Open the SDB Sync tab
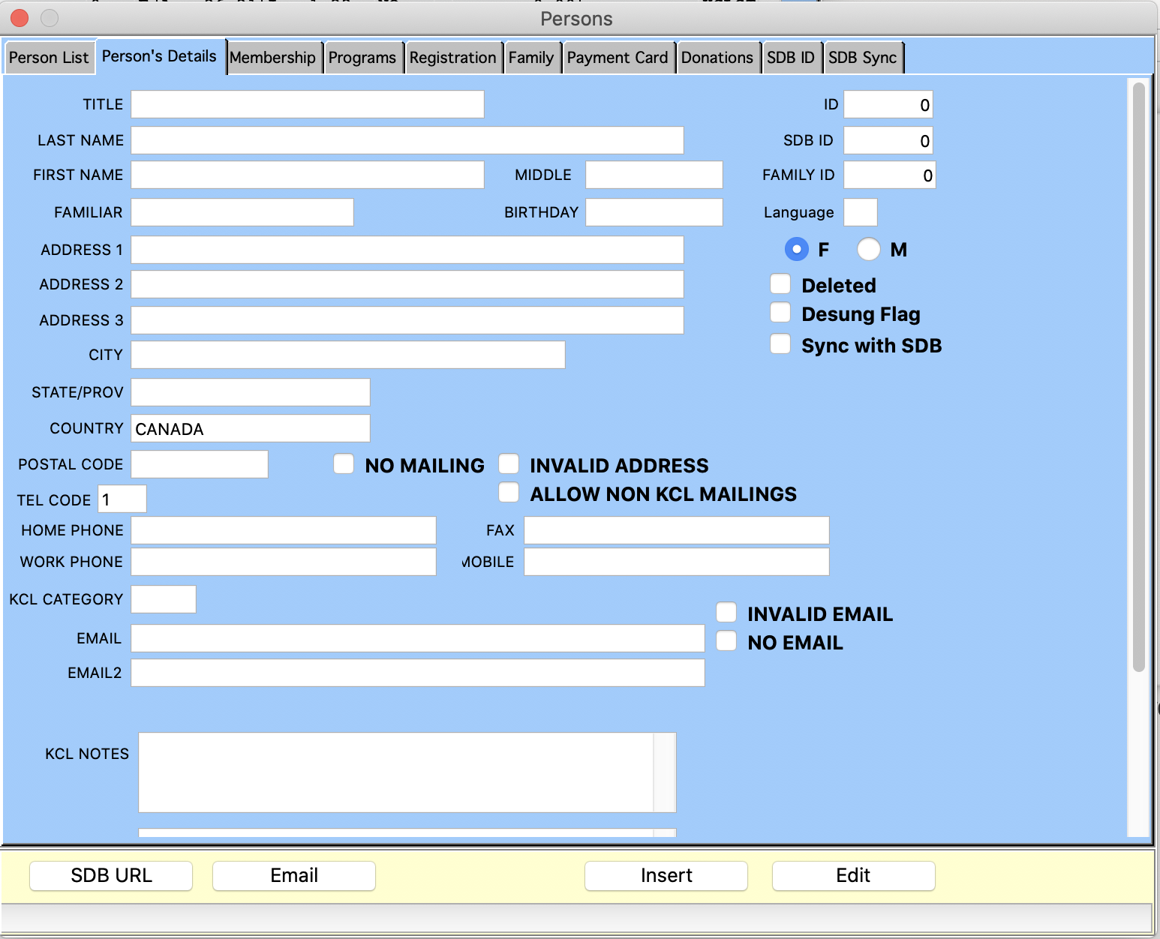The height and width of the screenshot is (939, 1160). tap(862, 58)
